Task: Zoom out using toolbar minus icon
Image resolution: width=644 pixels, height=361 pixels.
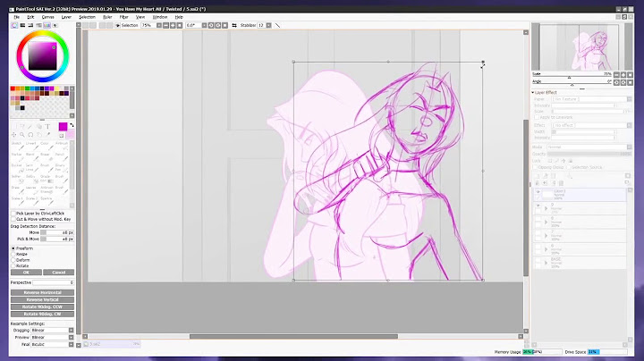Action: [x=166, y=25]
